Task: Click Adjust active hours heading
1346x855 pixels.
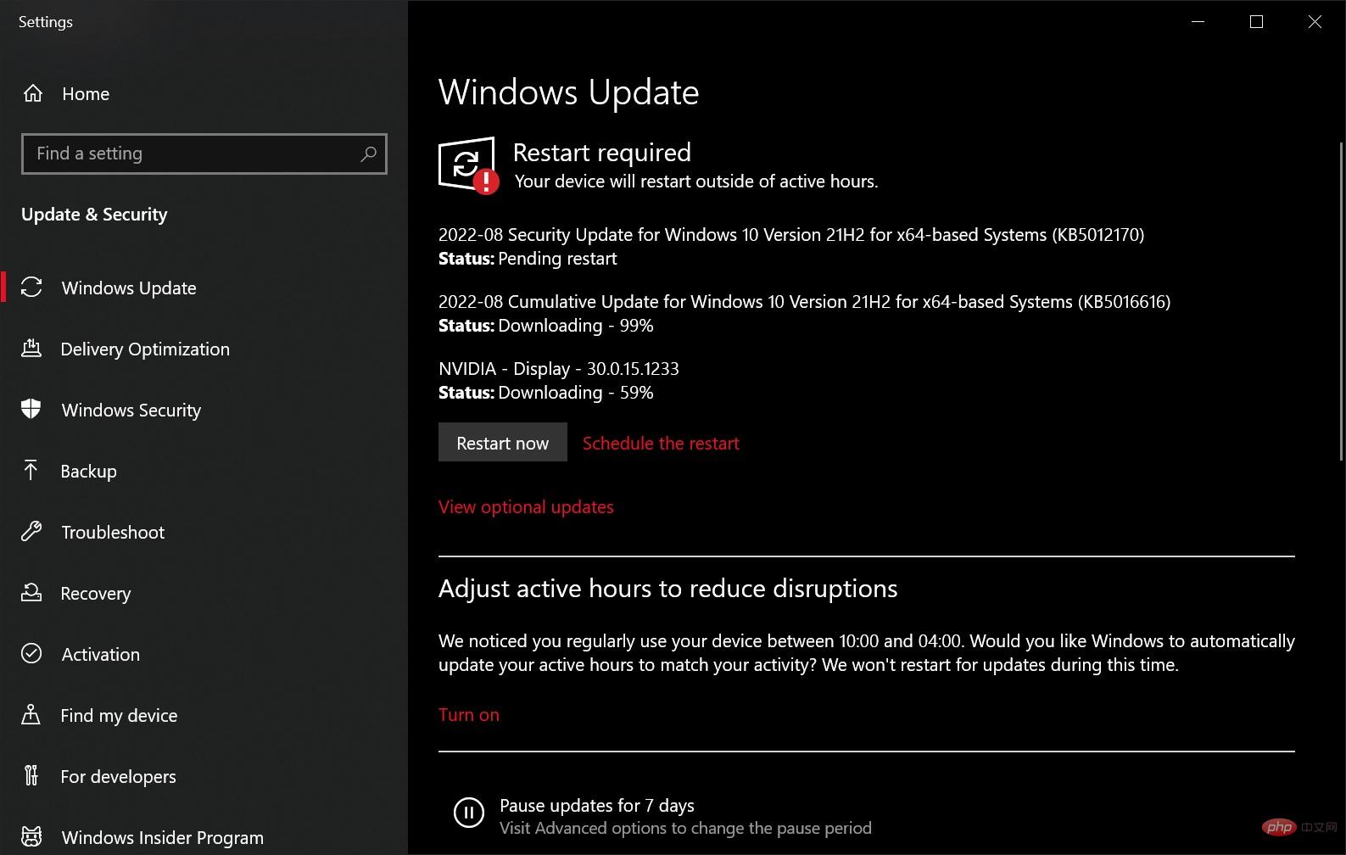Action: (667, 589)
